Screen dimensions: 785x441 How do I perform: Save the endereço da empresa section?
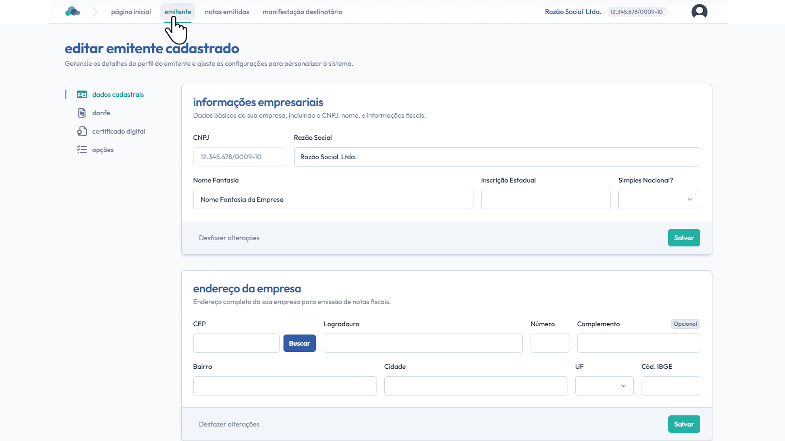683,424
